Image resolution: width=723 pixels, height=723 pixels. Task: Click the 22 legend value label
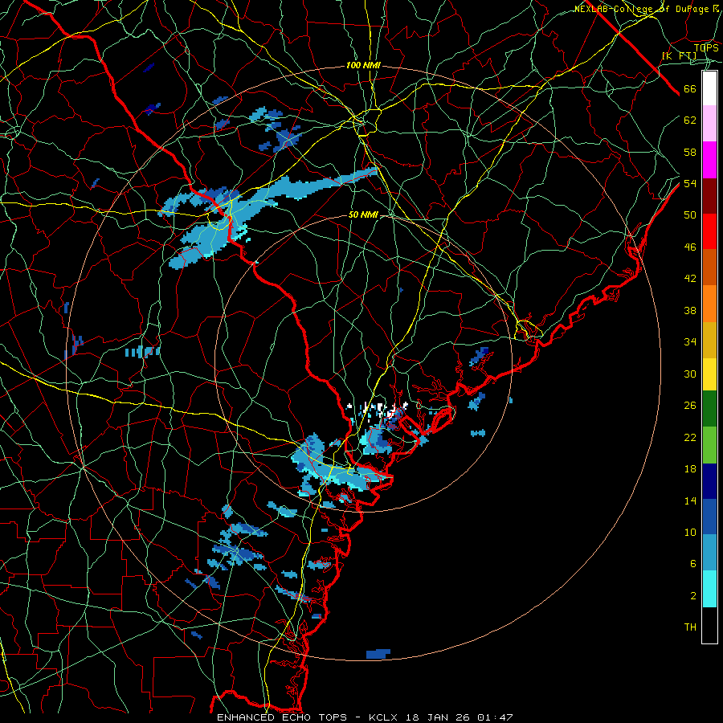click(690, 437)
